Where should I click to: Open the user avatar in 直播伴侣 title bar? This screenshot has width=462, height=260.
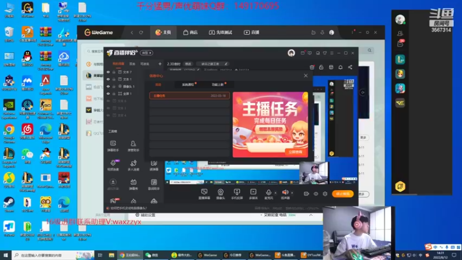point(291,53)
